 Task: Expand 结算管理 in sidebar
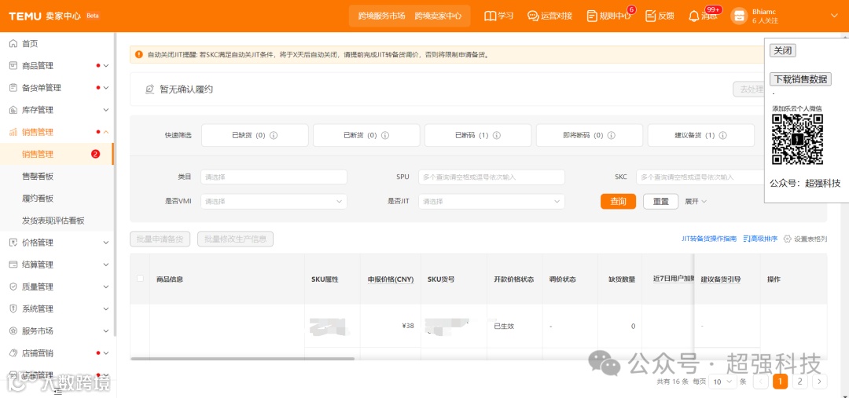106,265
